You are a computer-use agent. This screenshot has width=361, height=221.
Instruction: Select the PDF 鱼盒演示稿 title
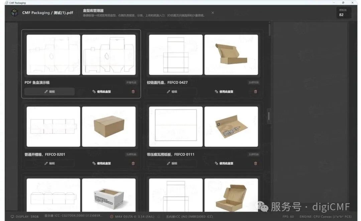pyautogui.click(x=37, y=82)
